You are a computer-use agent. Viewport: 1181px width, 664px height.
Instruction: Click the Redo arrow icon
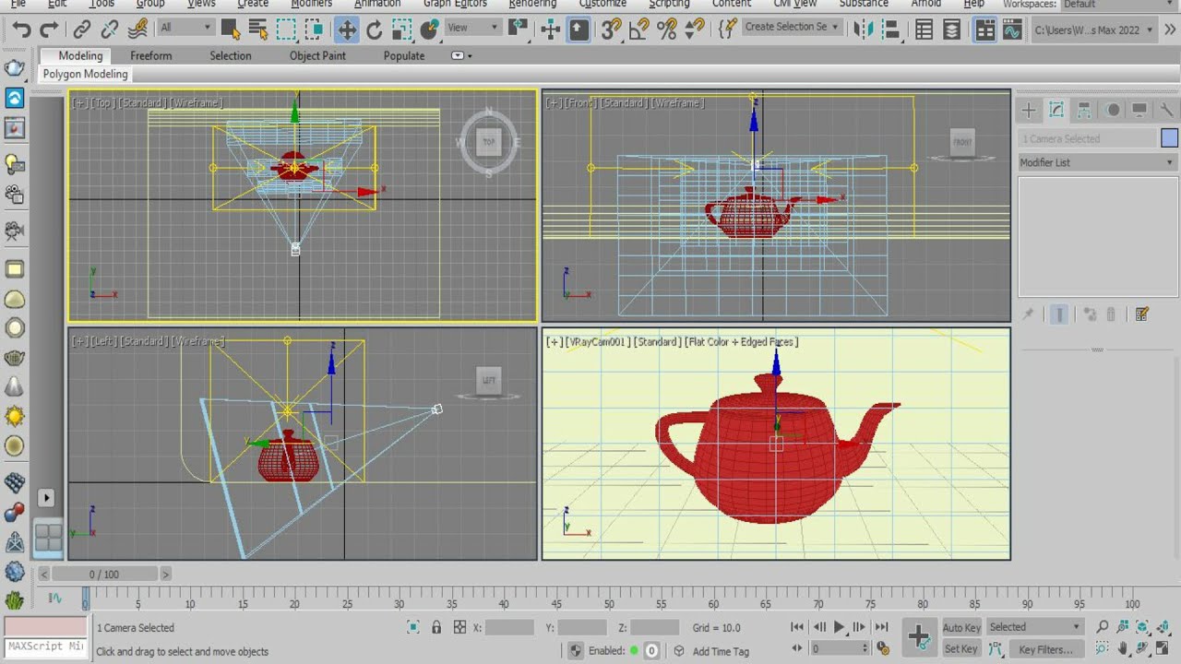tap(49, 30)
